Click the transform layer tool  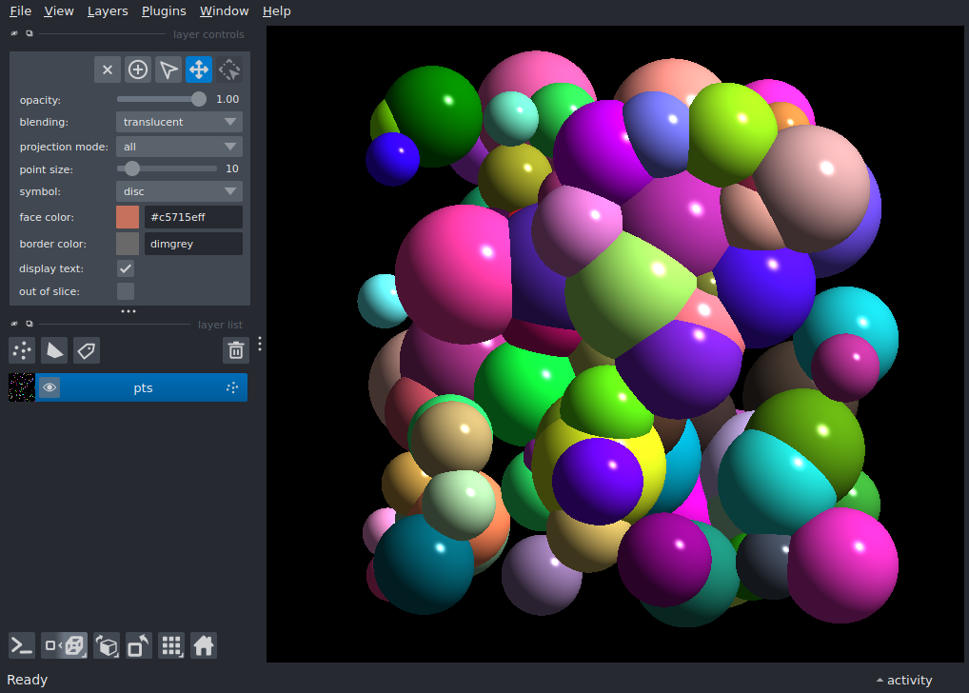tap(229, 69)
